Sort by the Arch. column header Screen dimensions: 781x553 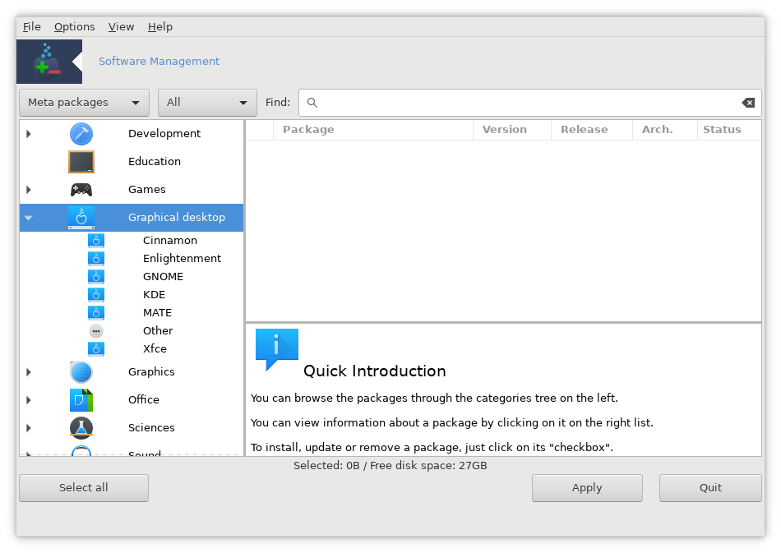tap(664, 130)
